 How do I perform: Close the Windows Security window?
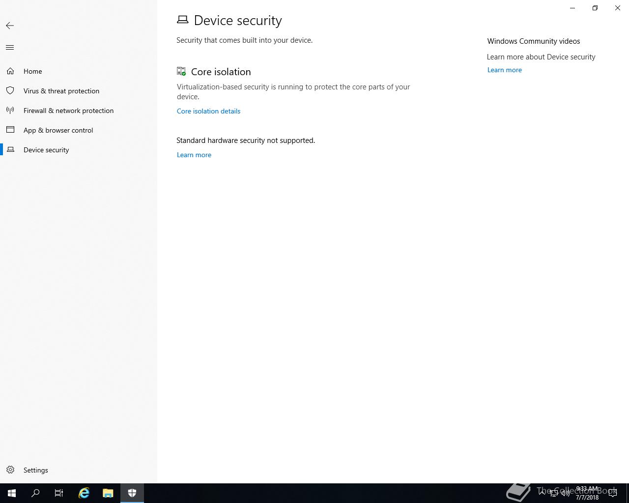[618, 8]
